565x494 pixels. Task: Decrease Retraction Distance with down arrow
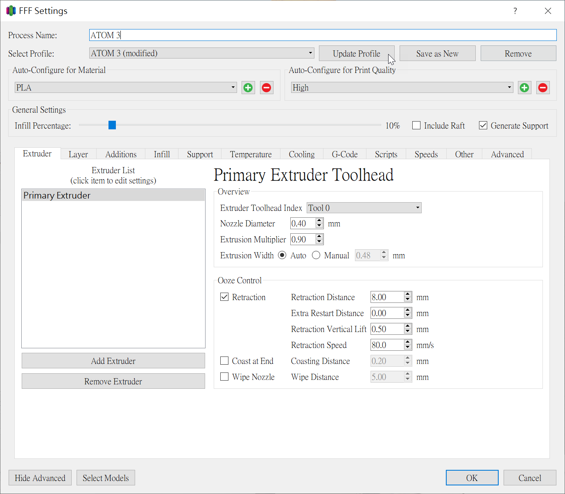coord(407,300)
